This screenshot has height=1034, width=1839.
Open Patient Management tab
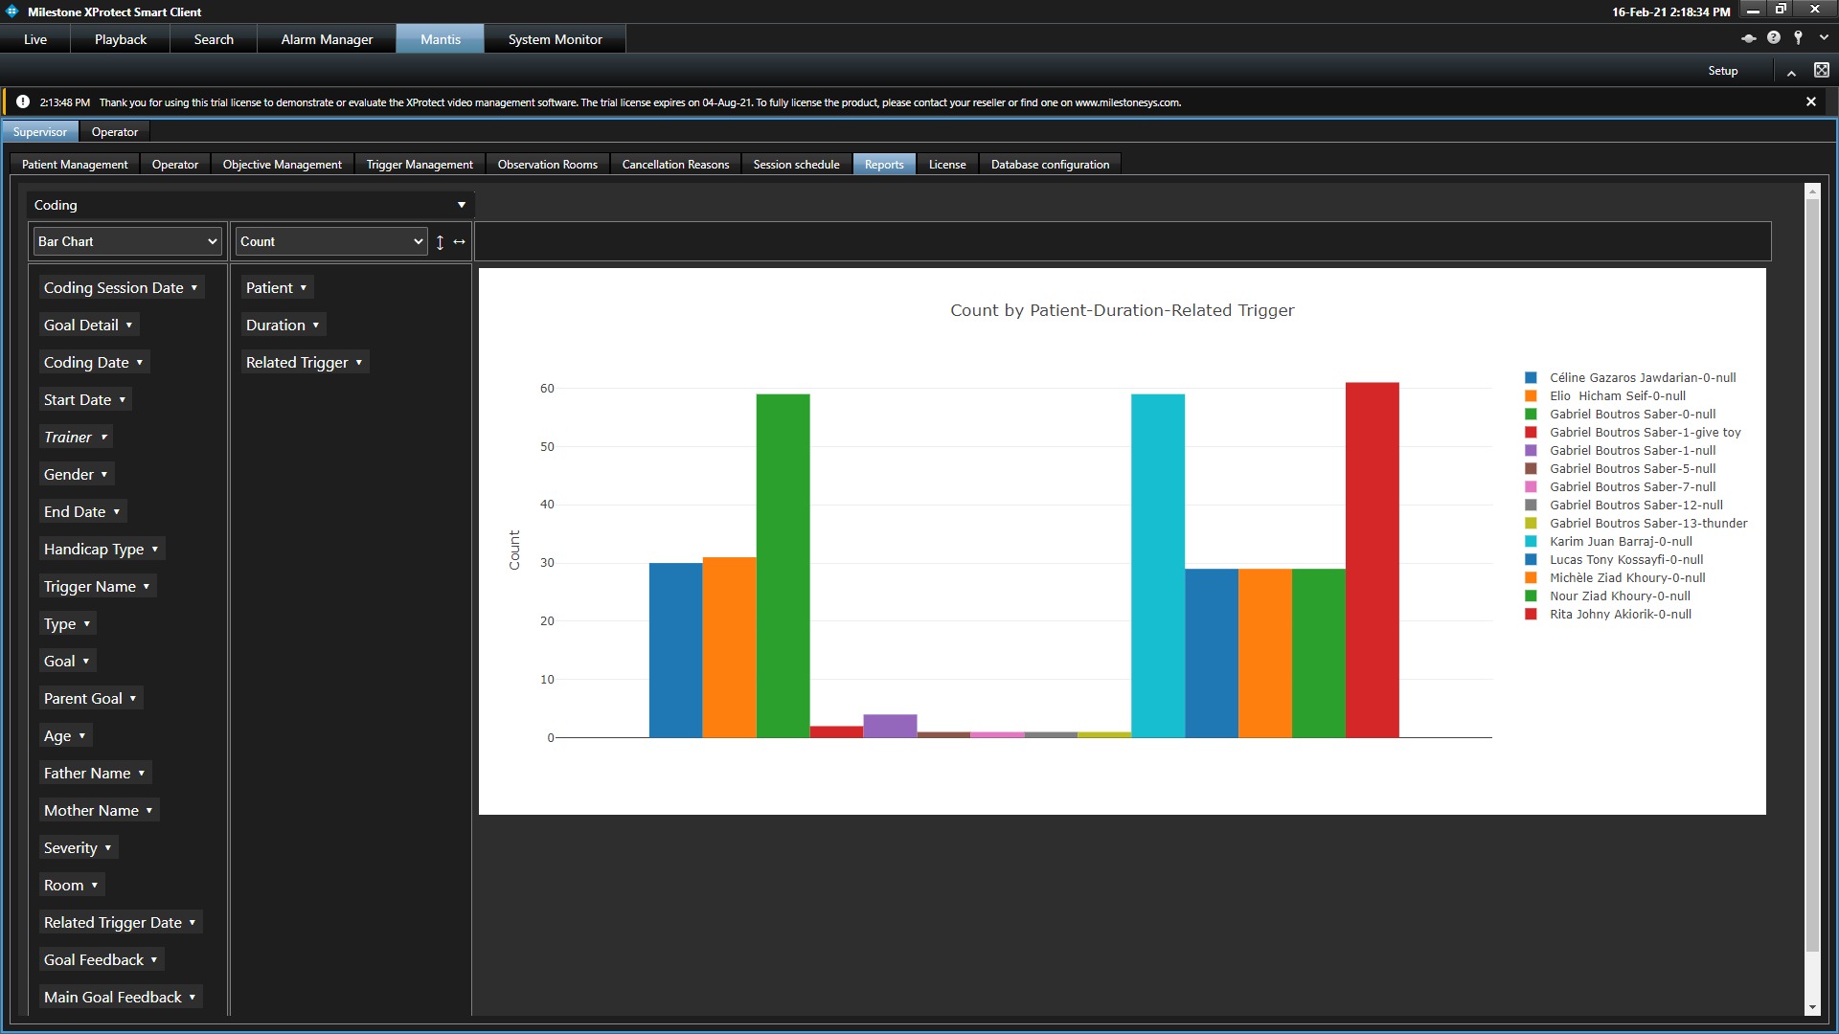[x=75, y=165]
